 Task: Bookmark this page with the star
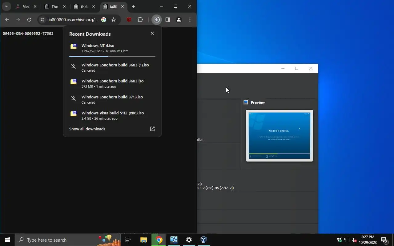point(114,20)
